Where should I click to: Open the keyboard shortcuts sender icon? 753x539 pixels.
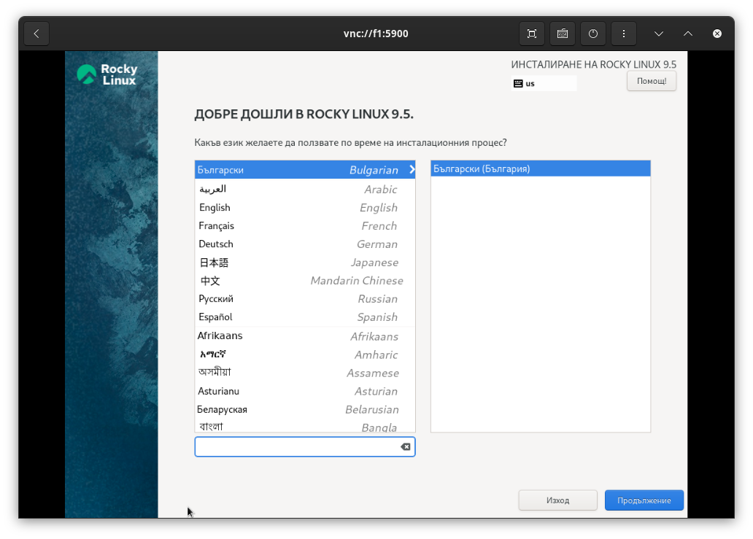(x=563, y=34)
